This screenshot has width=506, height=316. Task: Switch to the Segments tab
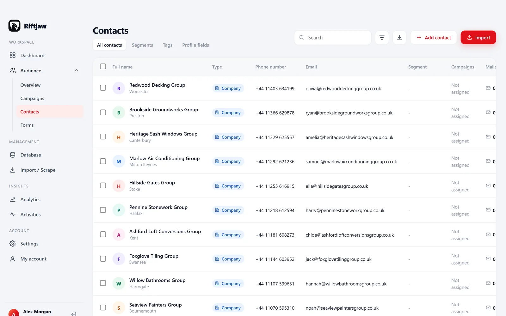pos(142,45)
